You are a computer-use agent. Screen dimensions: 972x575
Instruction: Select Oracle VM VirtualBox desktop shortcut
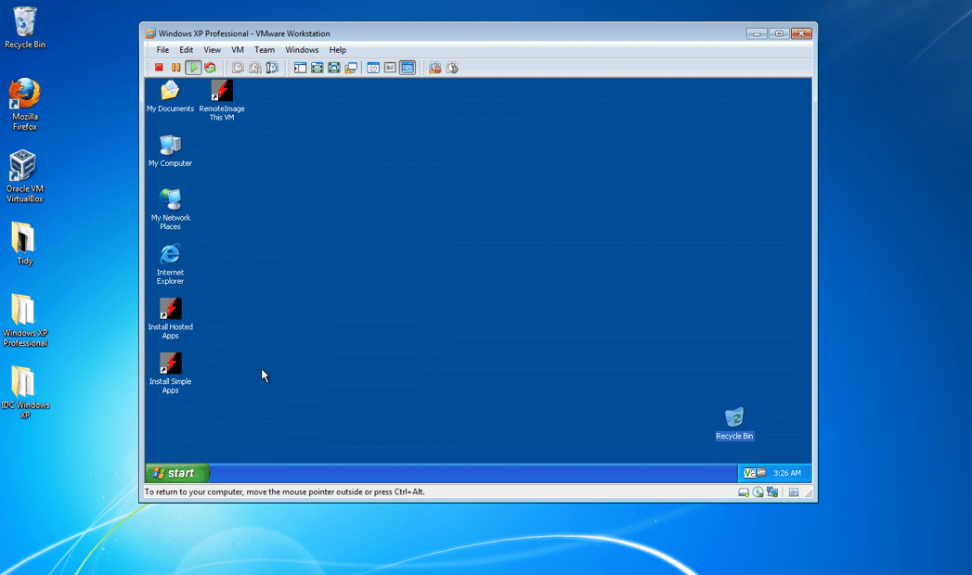tap(25, 176)
